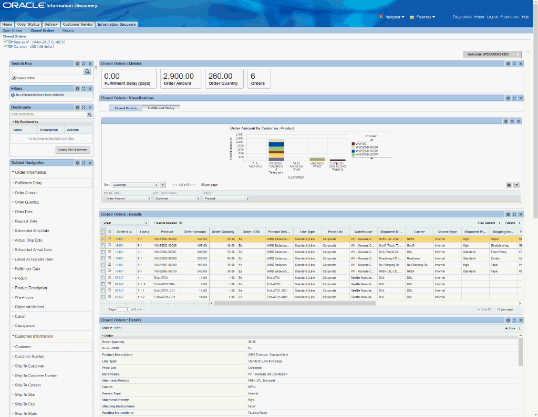The image size is (538, 417).
Task: Toggle chart sort direction arrow
Action: click(163, 185)
